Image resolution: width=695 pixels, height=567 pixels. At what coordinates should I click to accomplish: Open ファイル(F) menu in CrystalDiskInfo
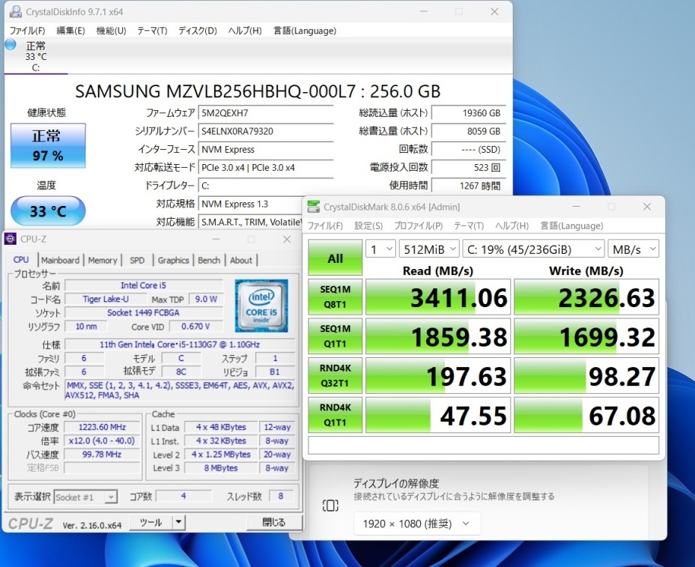click(28, 31)
